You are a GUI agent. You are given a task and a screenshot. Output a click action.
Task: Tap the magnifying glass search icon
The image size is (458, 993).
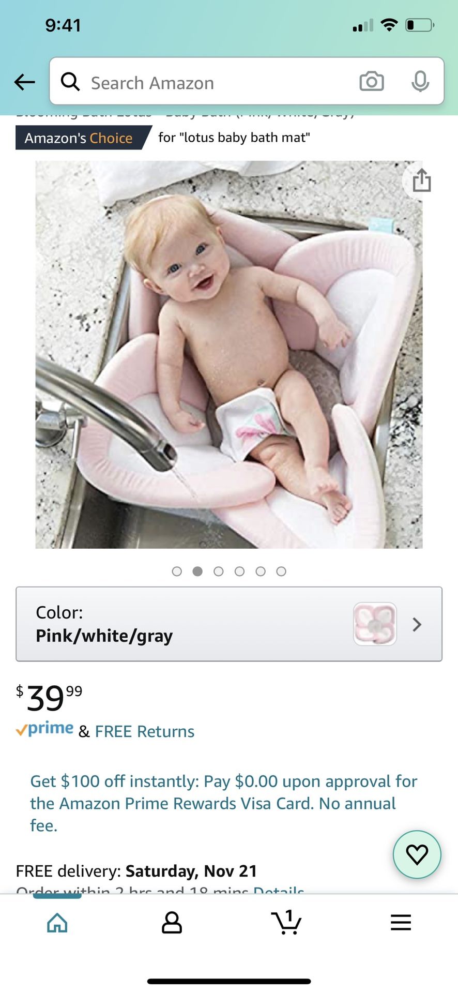(70, 82)
